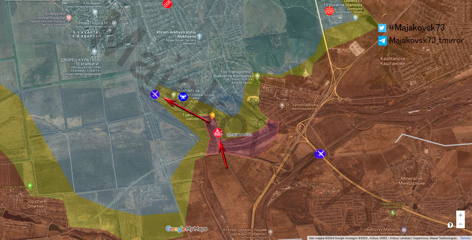The width and height of the screenshot is (472, 240).
Task: Open the Tsars'ka okhota restaurant pin
Action: click(212, 115)
